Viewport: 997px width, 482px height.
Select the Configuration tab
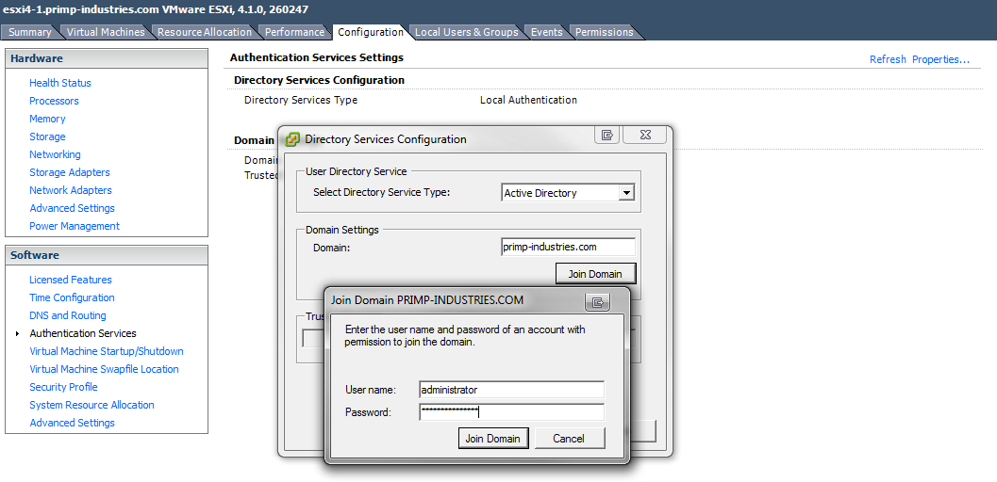point(370,32)
